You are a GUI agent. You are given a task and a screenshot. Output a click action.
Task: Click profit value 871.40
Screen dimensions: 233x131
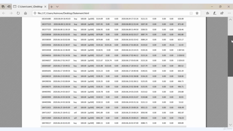point(181,24)
